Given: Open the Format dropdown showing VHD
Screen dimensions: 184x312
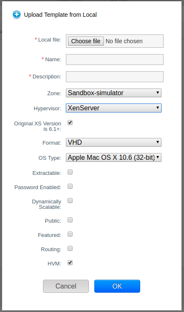Looking at the screenshot, I should click(113, 143).
